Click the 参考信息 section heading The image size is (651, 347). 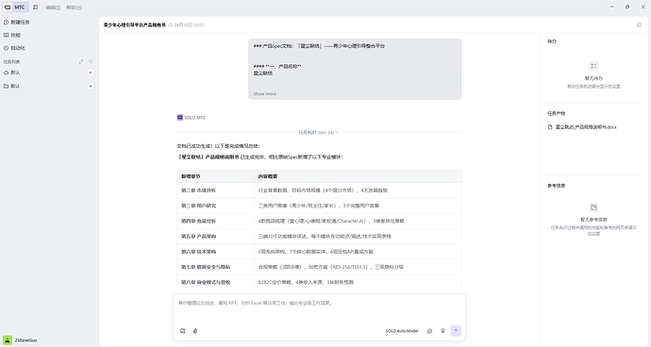(x=557, y=186)
